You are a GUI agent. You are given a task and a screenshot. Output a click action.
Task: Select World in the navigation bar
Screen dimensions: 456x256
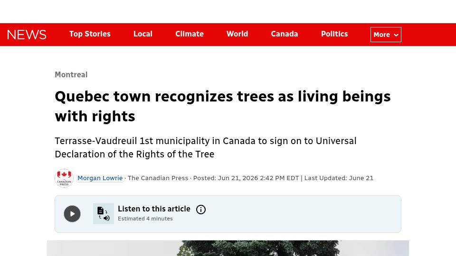[x=237, y=34]
